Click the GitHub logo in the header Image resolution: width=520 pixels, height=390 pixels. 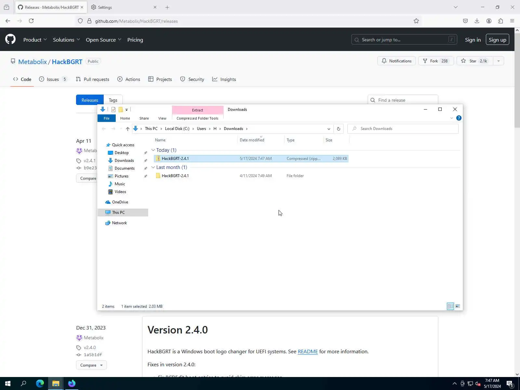click(10, 39)
